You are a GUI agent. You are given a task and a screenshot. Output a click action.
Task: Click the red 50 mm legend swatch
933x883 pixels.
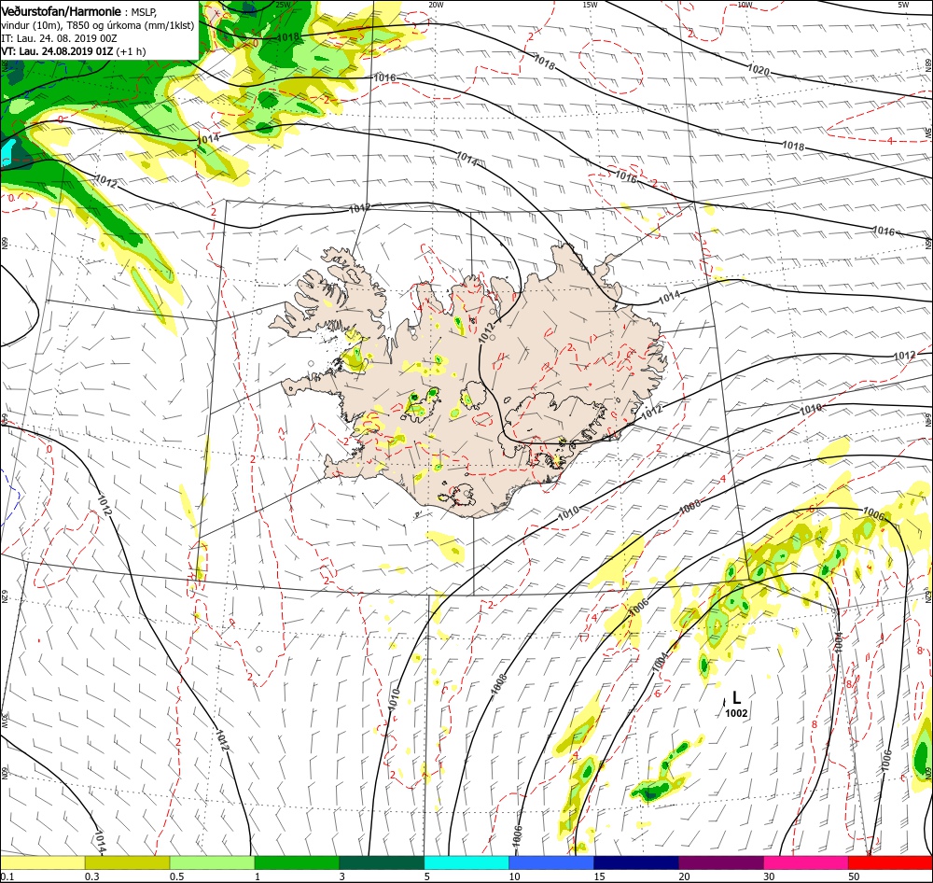(x=891, y=862)
